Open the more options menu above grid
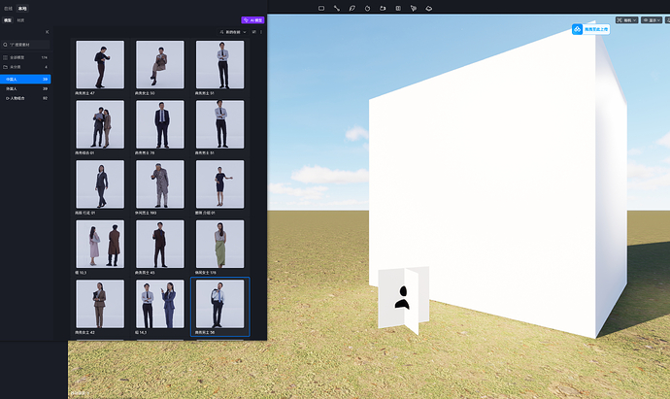670x399 pixels. tap(261, 32)
